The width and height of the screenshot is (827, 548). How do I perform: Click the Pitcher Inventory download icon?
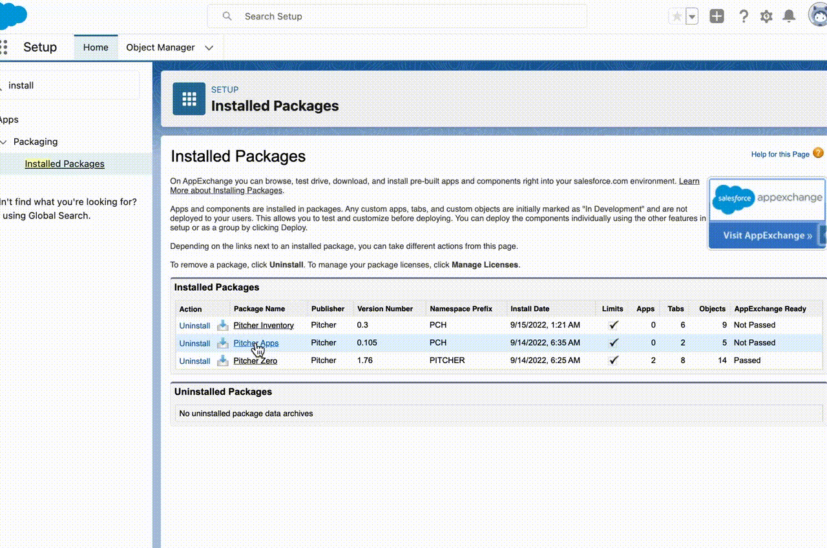pos(222,325)
